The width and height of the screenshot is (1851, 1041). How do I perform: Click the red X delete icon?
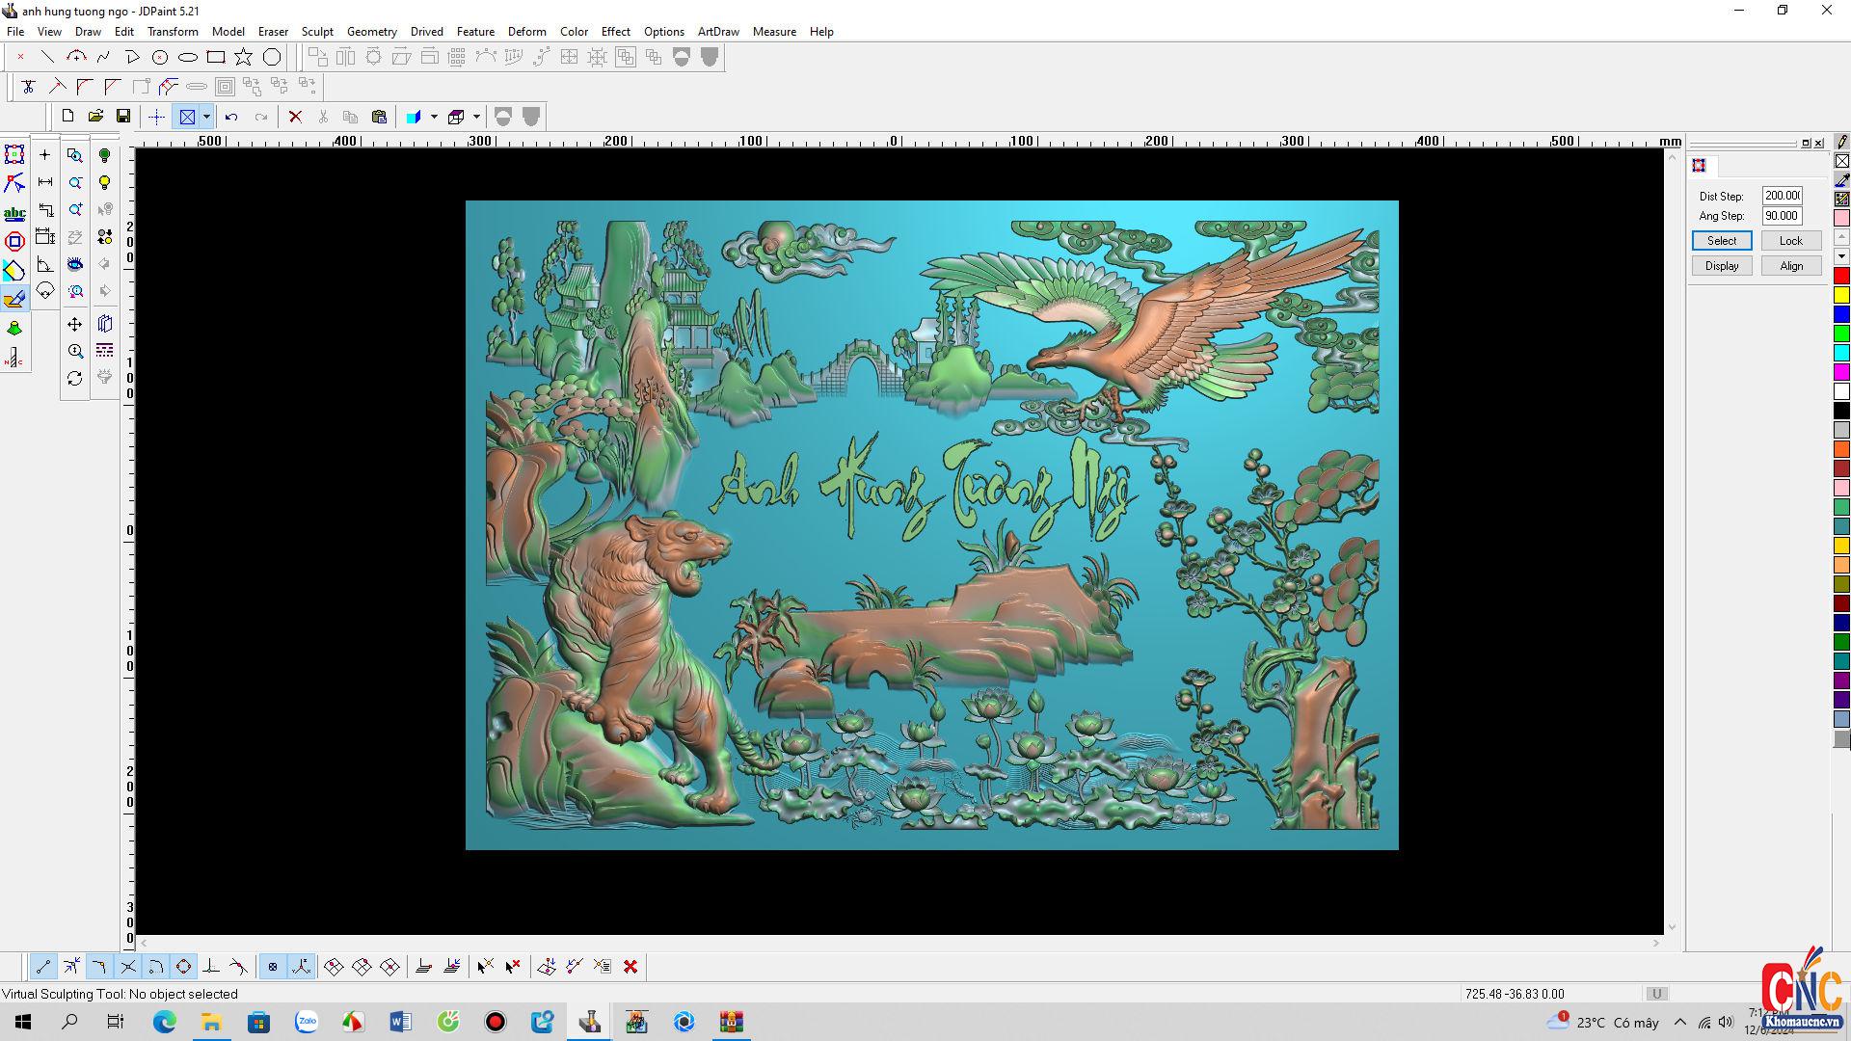295,117
